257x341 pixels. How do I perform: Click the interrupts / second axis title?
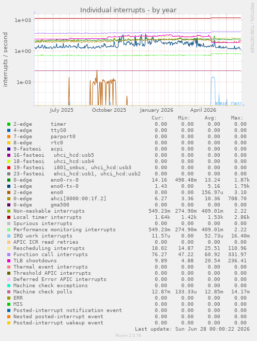pos(6,60)
